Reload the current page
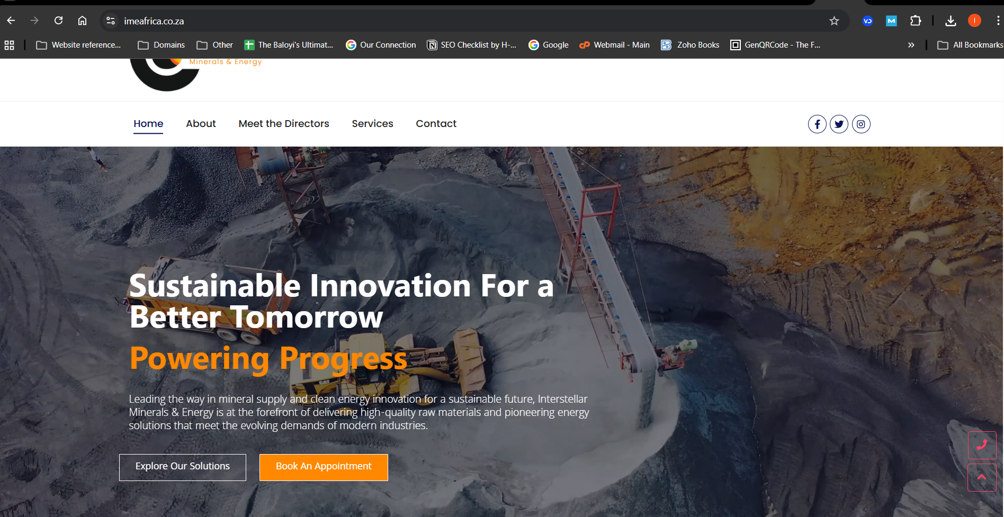 [59, 21]
